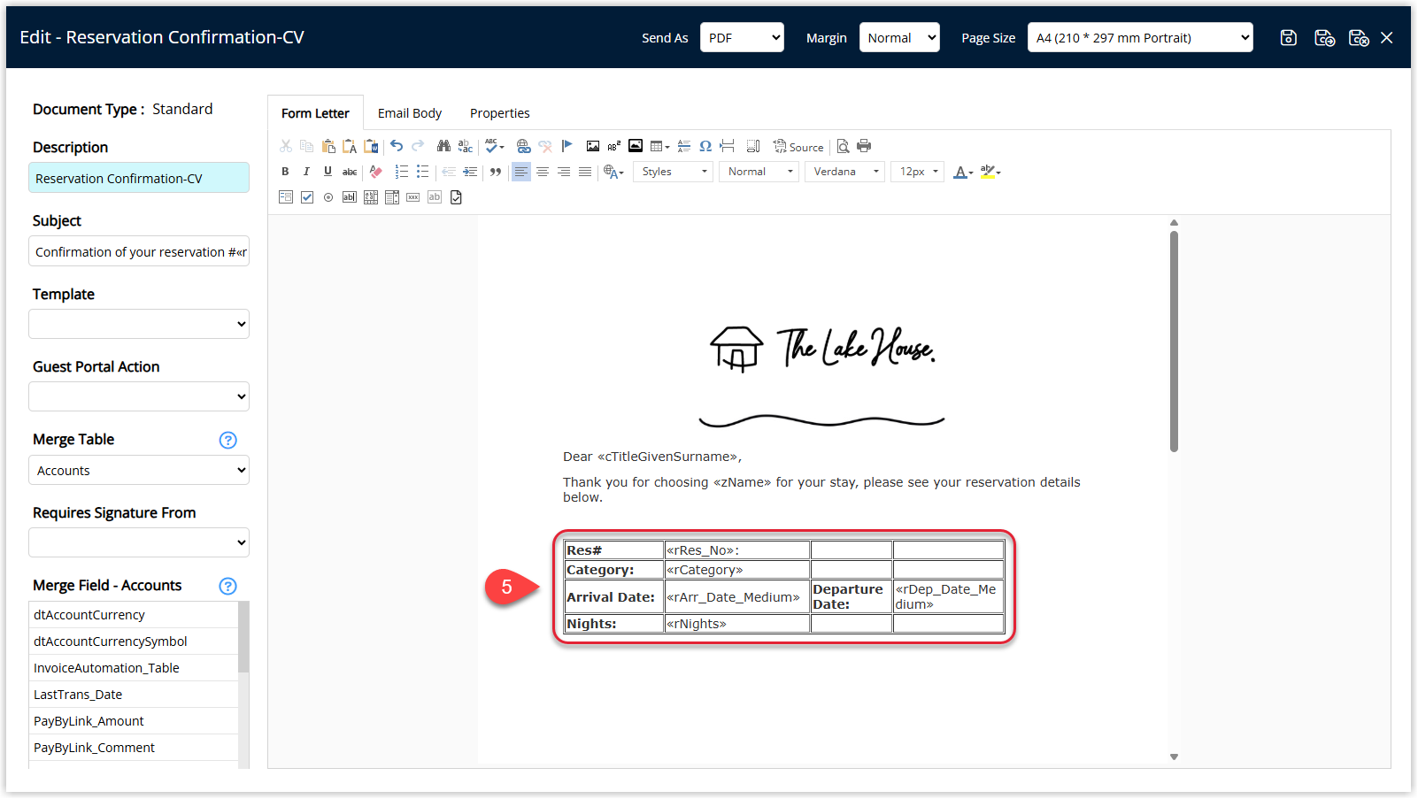The image size is (1418, 799).
Task: Open the Normal paragraph format dropdown
Action: click(759, 172)
